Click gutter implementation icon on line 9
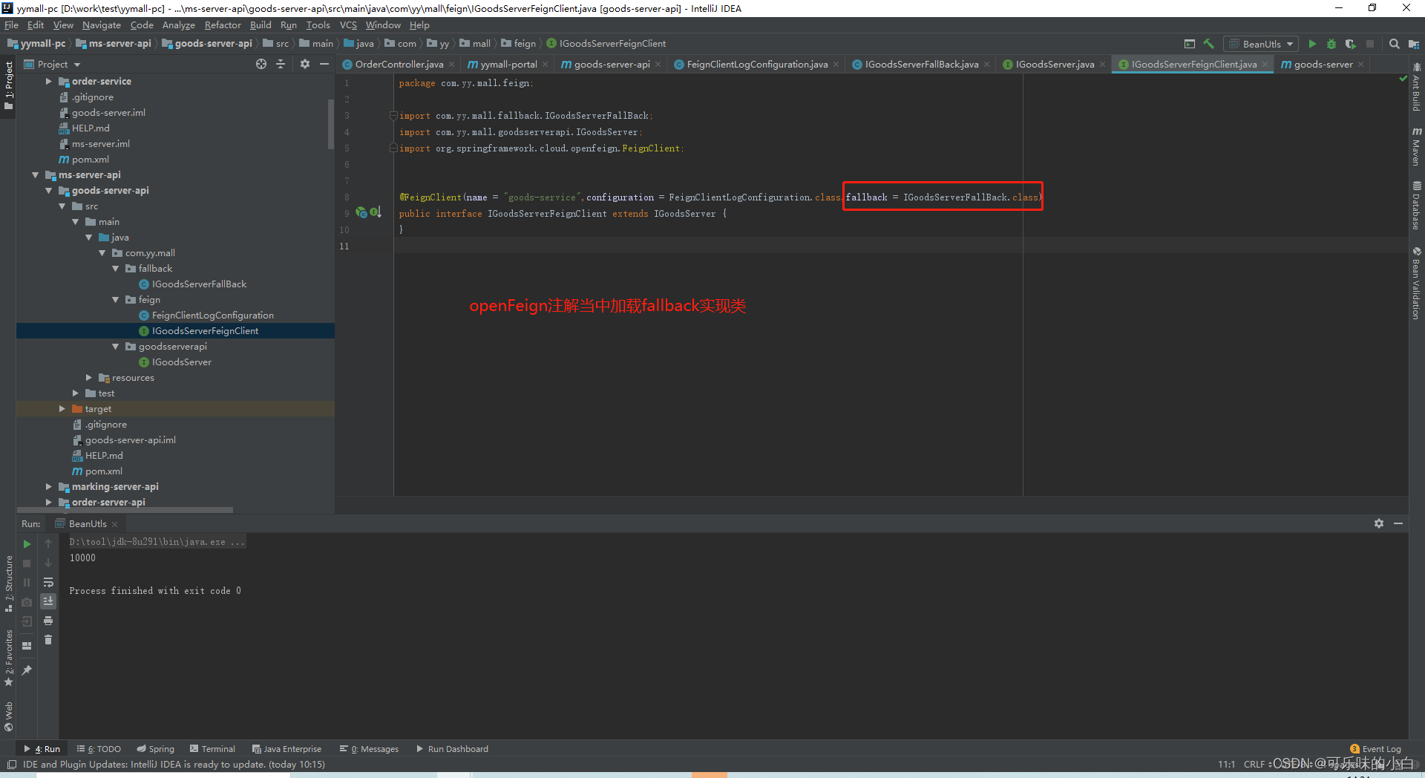Screen dimensions: 1425x778 376,212
